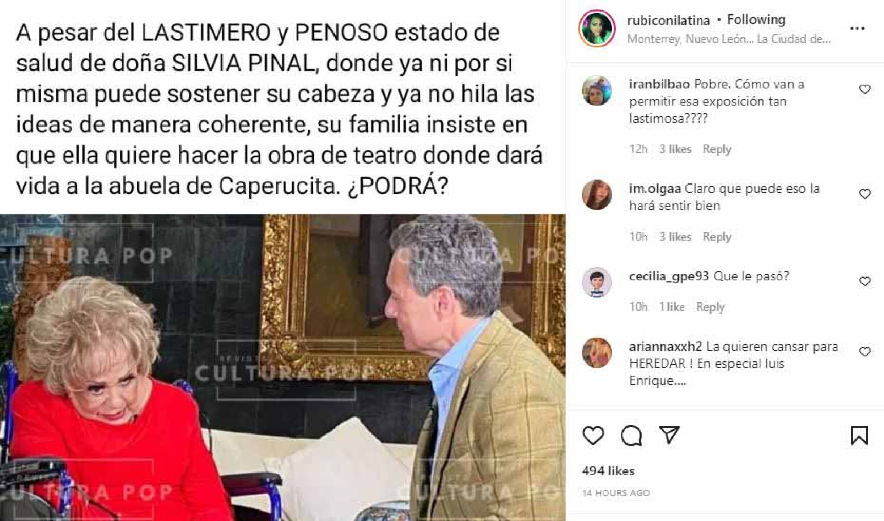Open the rubiconilatina profile picture

click(597, 29)
